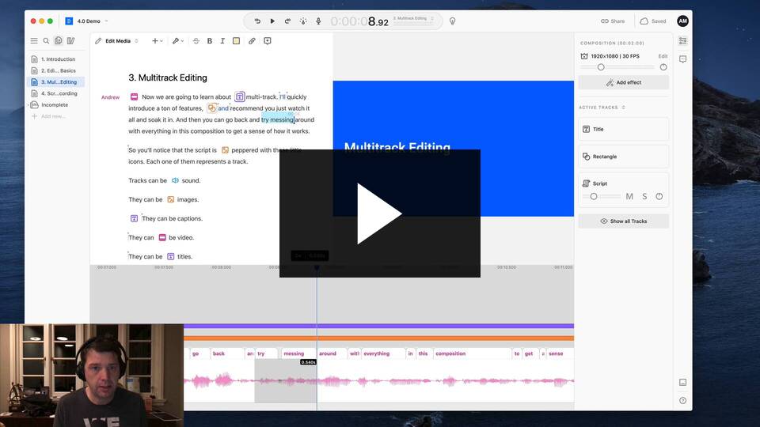The image size is (760, 427).
Task: Click the yellow highlight color swatch
Action: click(236, 41)
